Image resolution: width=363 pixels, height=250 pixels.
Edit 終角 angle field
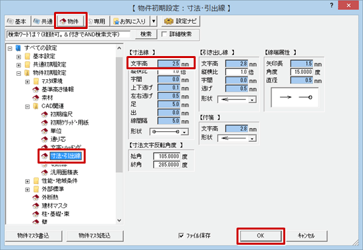tap(167, 165)
